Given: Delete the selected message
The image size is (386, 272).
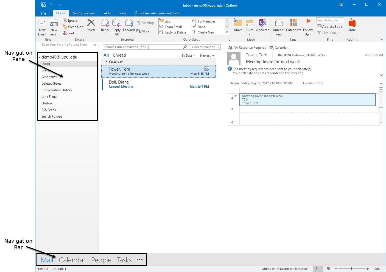Looking at the screenshot, I should (91, 25).
